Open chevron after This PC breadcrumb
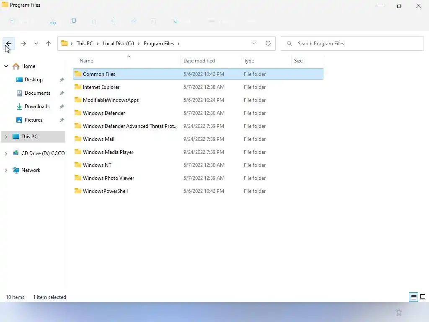Viewport: 429px width, 322px height. pyautogui.click(x=97, y=44)
